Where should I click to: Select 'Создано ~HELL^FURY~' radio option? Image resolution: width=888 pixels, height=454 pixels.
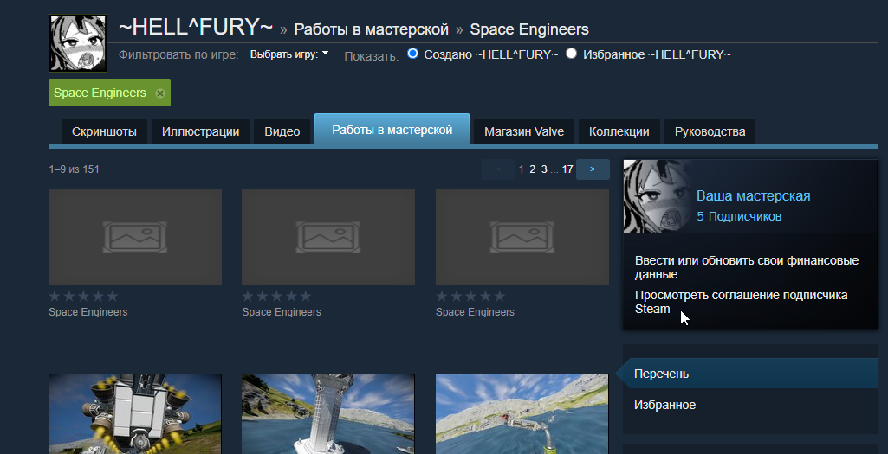click(x=413, y=54)
